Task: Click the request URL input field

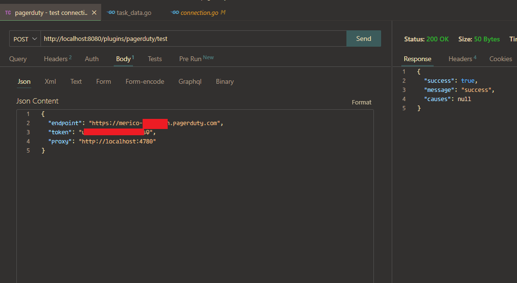Action: coord(194,39)
